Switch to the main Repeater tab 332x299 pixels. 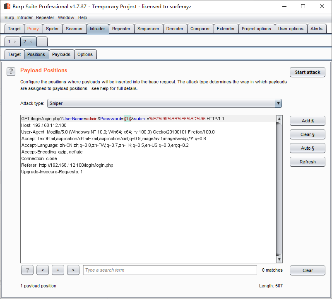[121, 29]
